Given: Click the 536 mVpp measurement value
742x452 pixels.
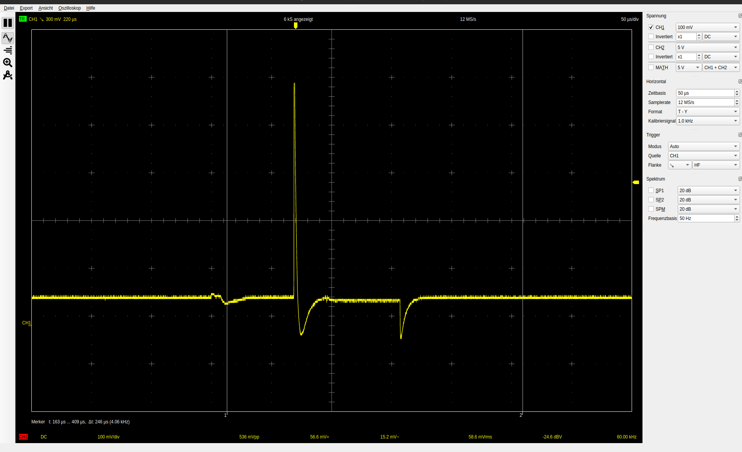Looking at the screenshot, I should (249, 437).
